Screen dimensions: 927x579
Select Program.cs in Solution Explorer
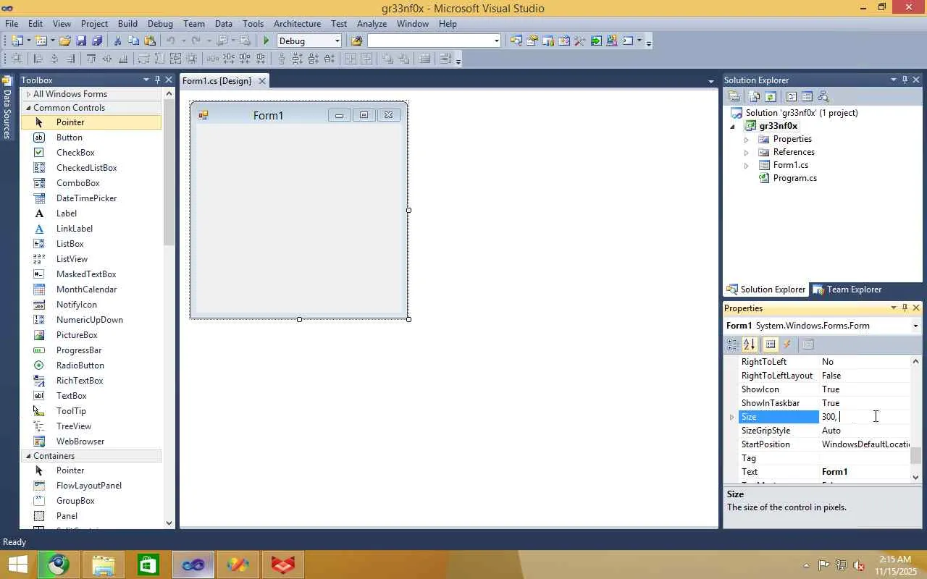click(794, 178)
